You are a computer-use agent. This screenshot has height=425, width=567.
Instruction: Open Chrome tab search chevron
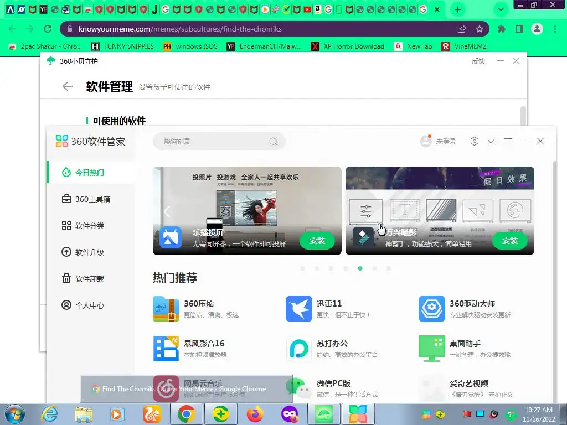coord(501,9)
